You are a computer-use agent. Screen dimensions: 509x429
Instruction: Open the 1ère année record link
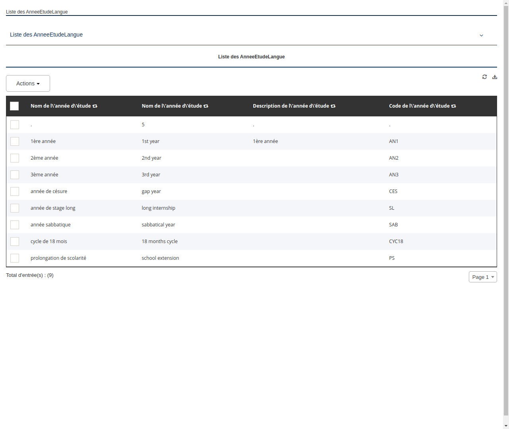coord(43,141)
